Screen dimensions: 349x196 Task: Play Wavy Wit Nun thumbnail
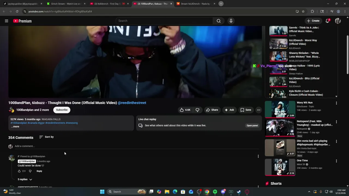click(280, 109)
